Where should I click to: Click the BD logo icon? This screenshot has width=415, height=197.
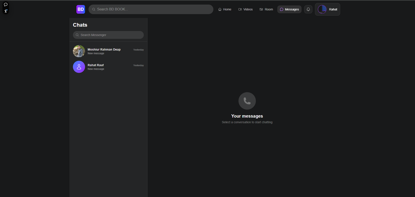80,9
